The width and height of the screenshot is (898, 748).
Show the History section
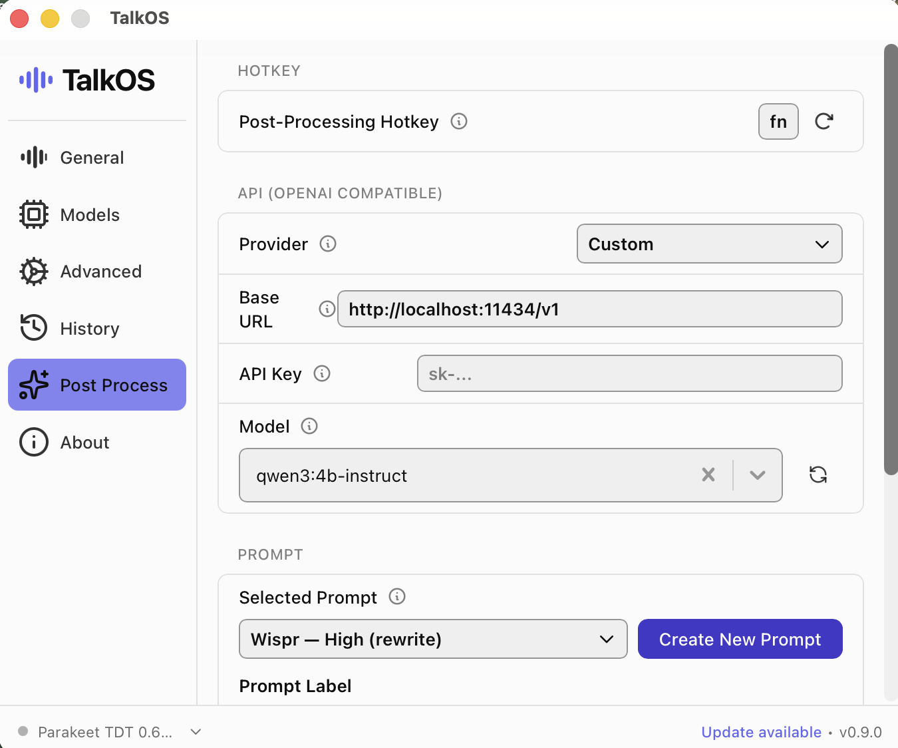coord(97,329)
